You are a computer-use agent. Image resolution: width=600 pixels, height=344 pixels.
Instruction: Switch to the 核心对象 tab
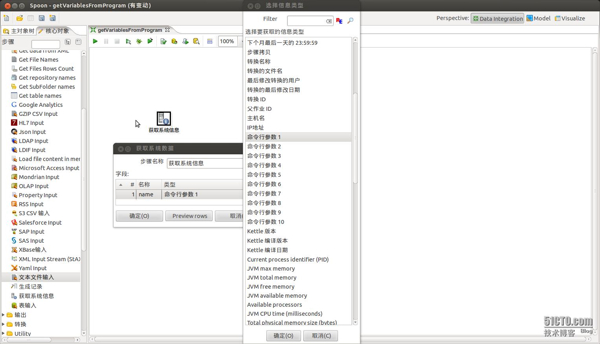[54, 31]
